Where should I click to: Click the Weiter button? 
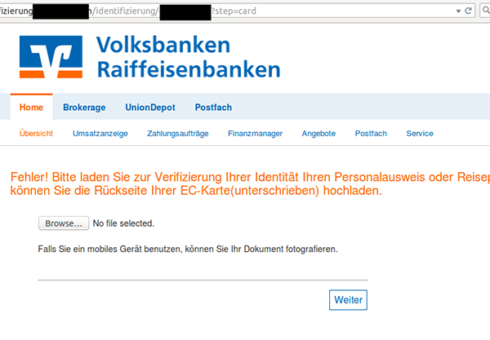tap(349, 300)
